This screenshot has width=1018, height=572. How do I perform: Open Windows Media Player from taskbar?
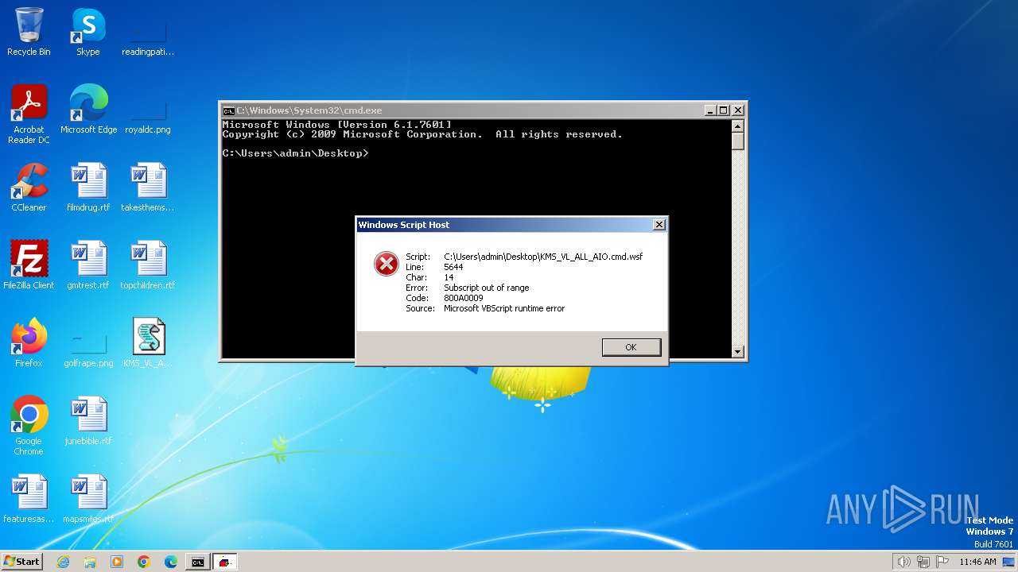[117, 562]
